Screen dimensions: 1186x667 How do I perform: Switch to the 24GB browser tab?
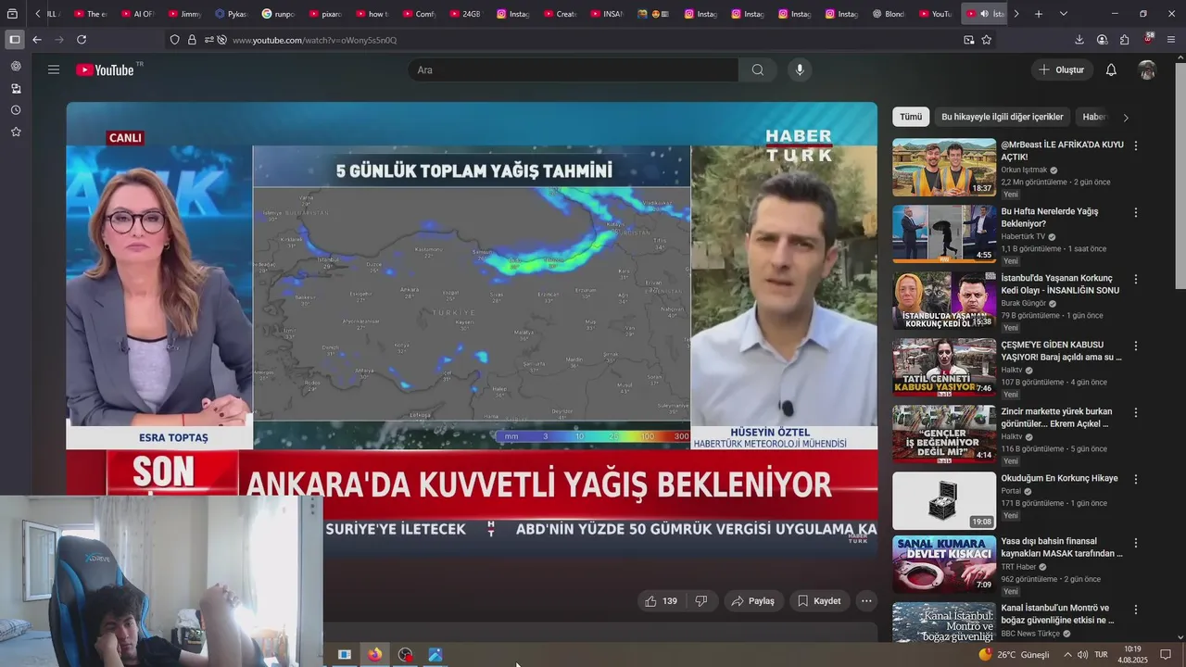pyautogui.click(x=465, y=14)
